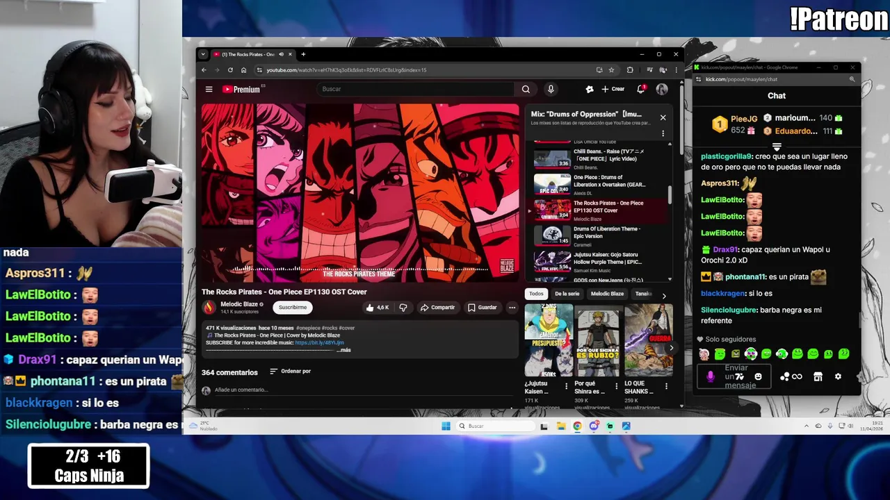Open Kick chat emote picker smiley
Screen dimensions: 890x500
click(758, 376)
